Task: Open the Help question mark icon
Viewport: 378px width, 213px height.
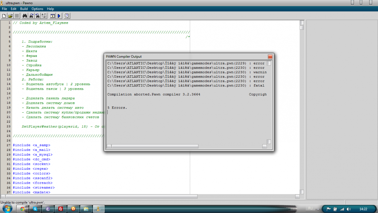Action: point(67,16)
